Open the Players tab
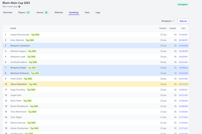This screenshot has width=202, height=134. 22,13
